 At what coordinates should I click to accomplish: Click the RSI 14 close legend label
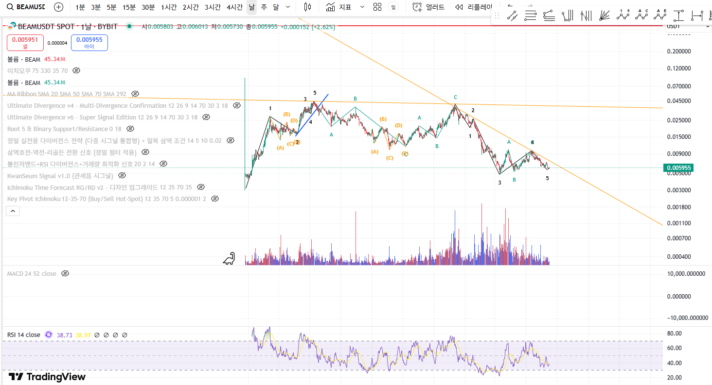tap(24, 335)
